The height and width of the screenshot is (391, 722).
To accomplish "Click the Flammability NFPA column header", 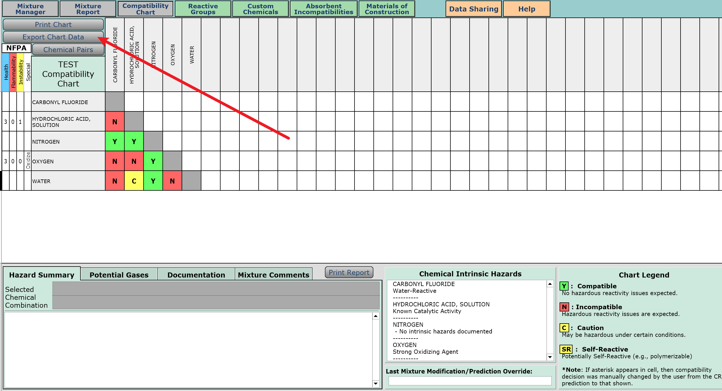I will click(x=13, y=72).
